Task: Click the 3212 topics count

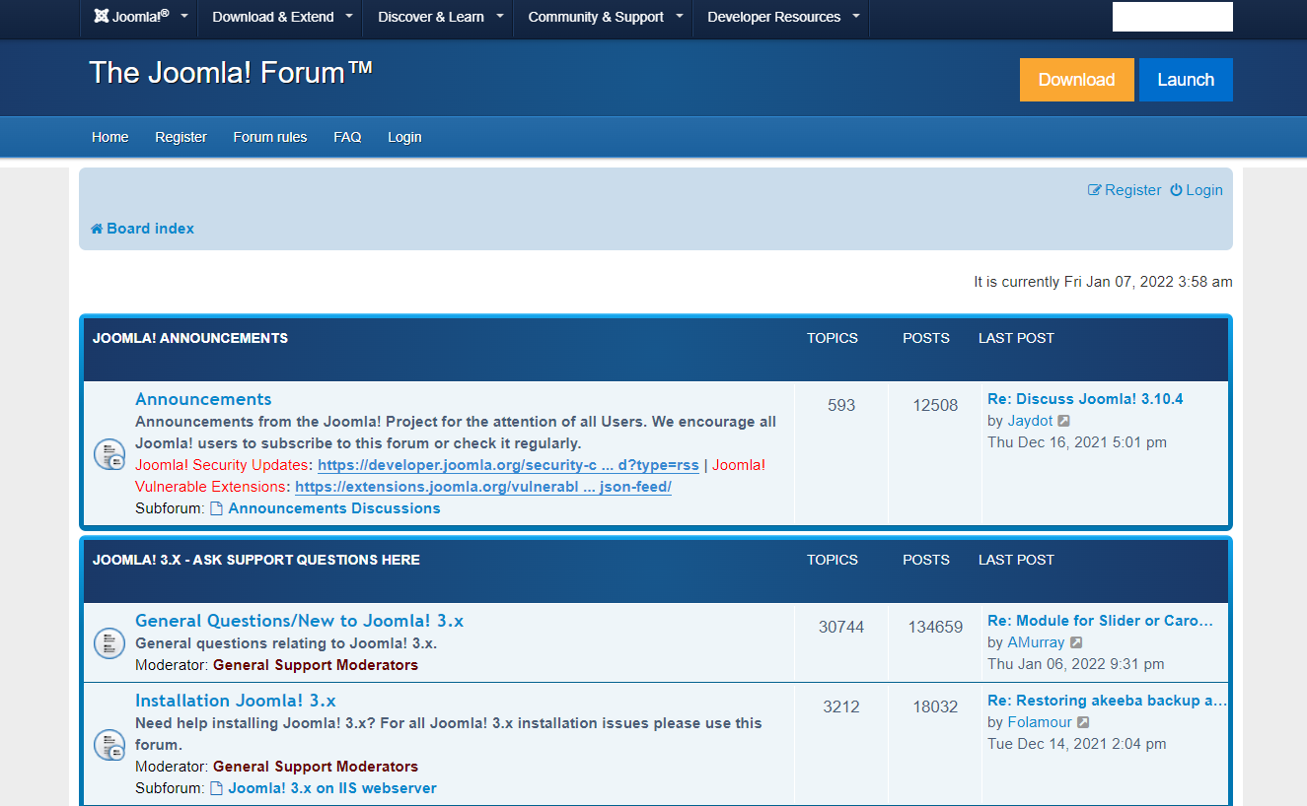Action: (841, 706)
